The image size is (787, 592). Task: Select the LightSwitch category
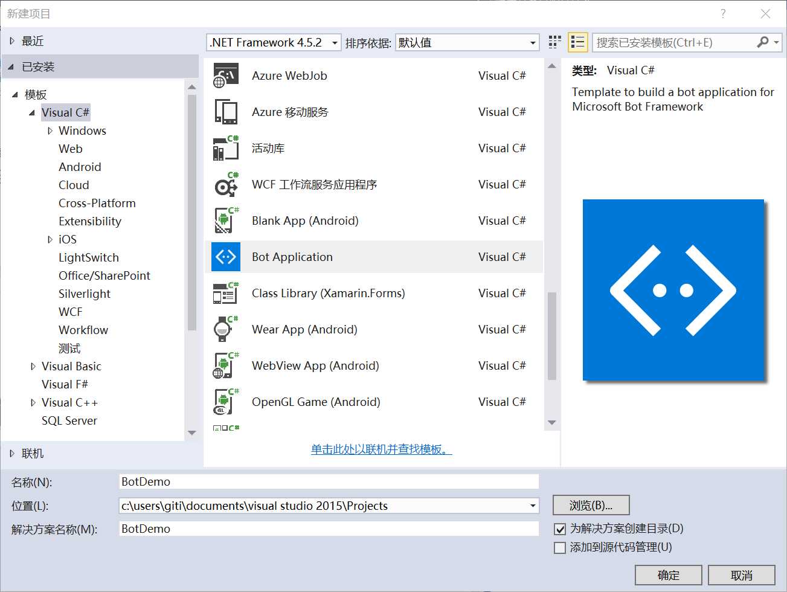(x=89, y=257)
